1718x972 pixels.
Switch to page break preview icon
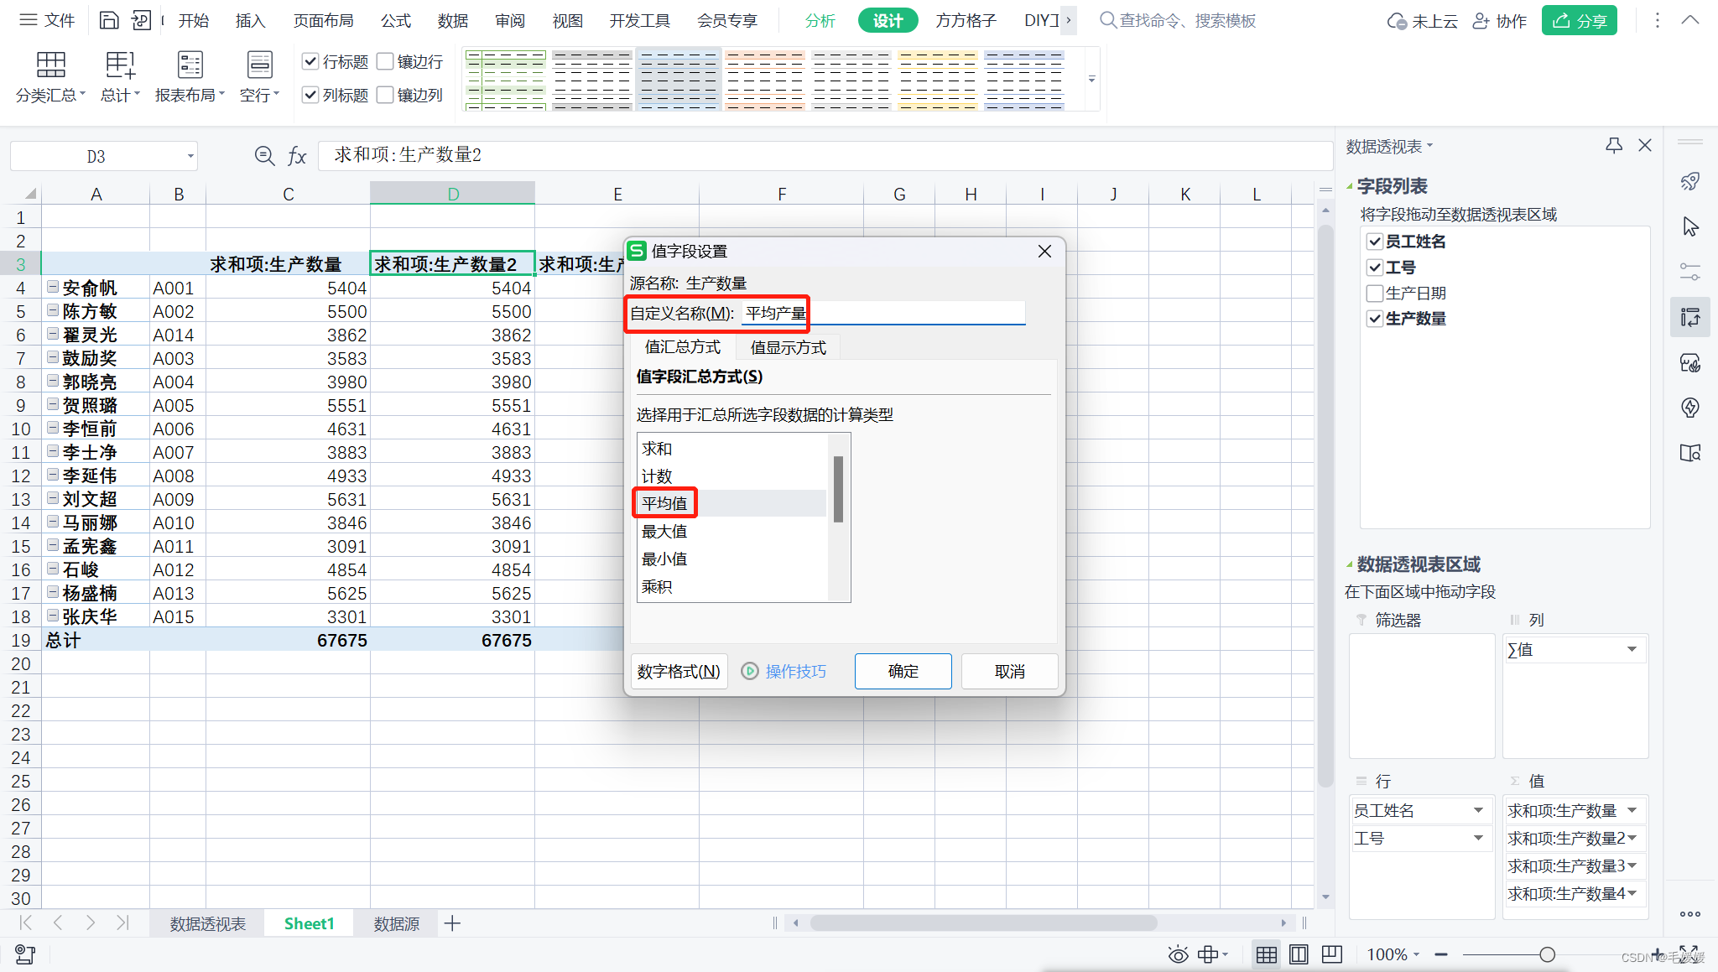point(1331,954)
